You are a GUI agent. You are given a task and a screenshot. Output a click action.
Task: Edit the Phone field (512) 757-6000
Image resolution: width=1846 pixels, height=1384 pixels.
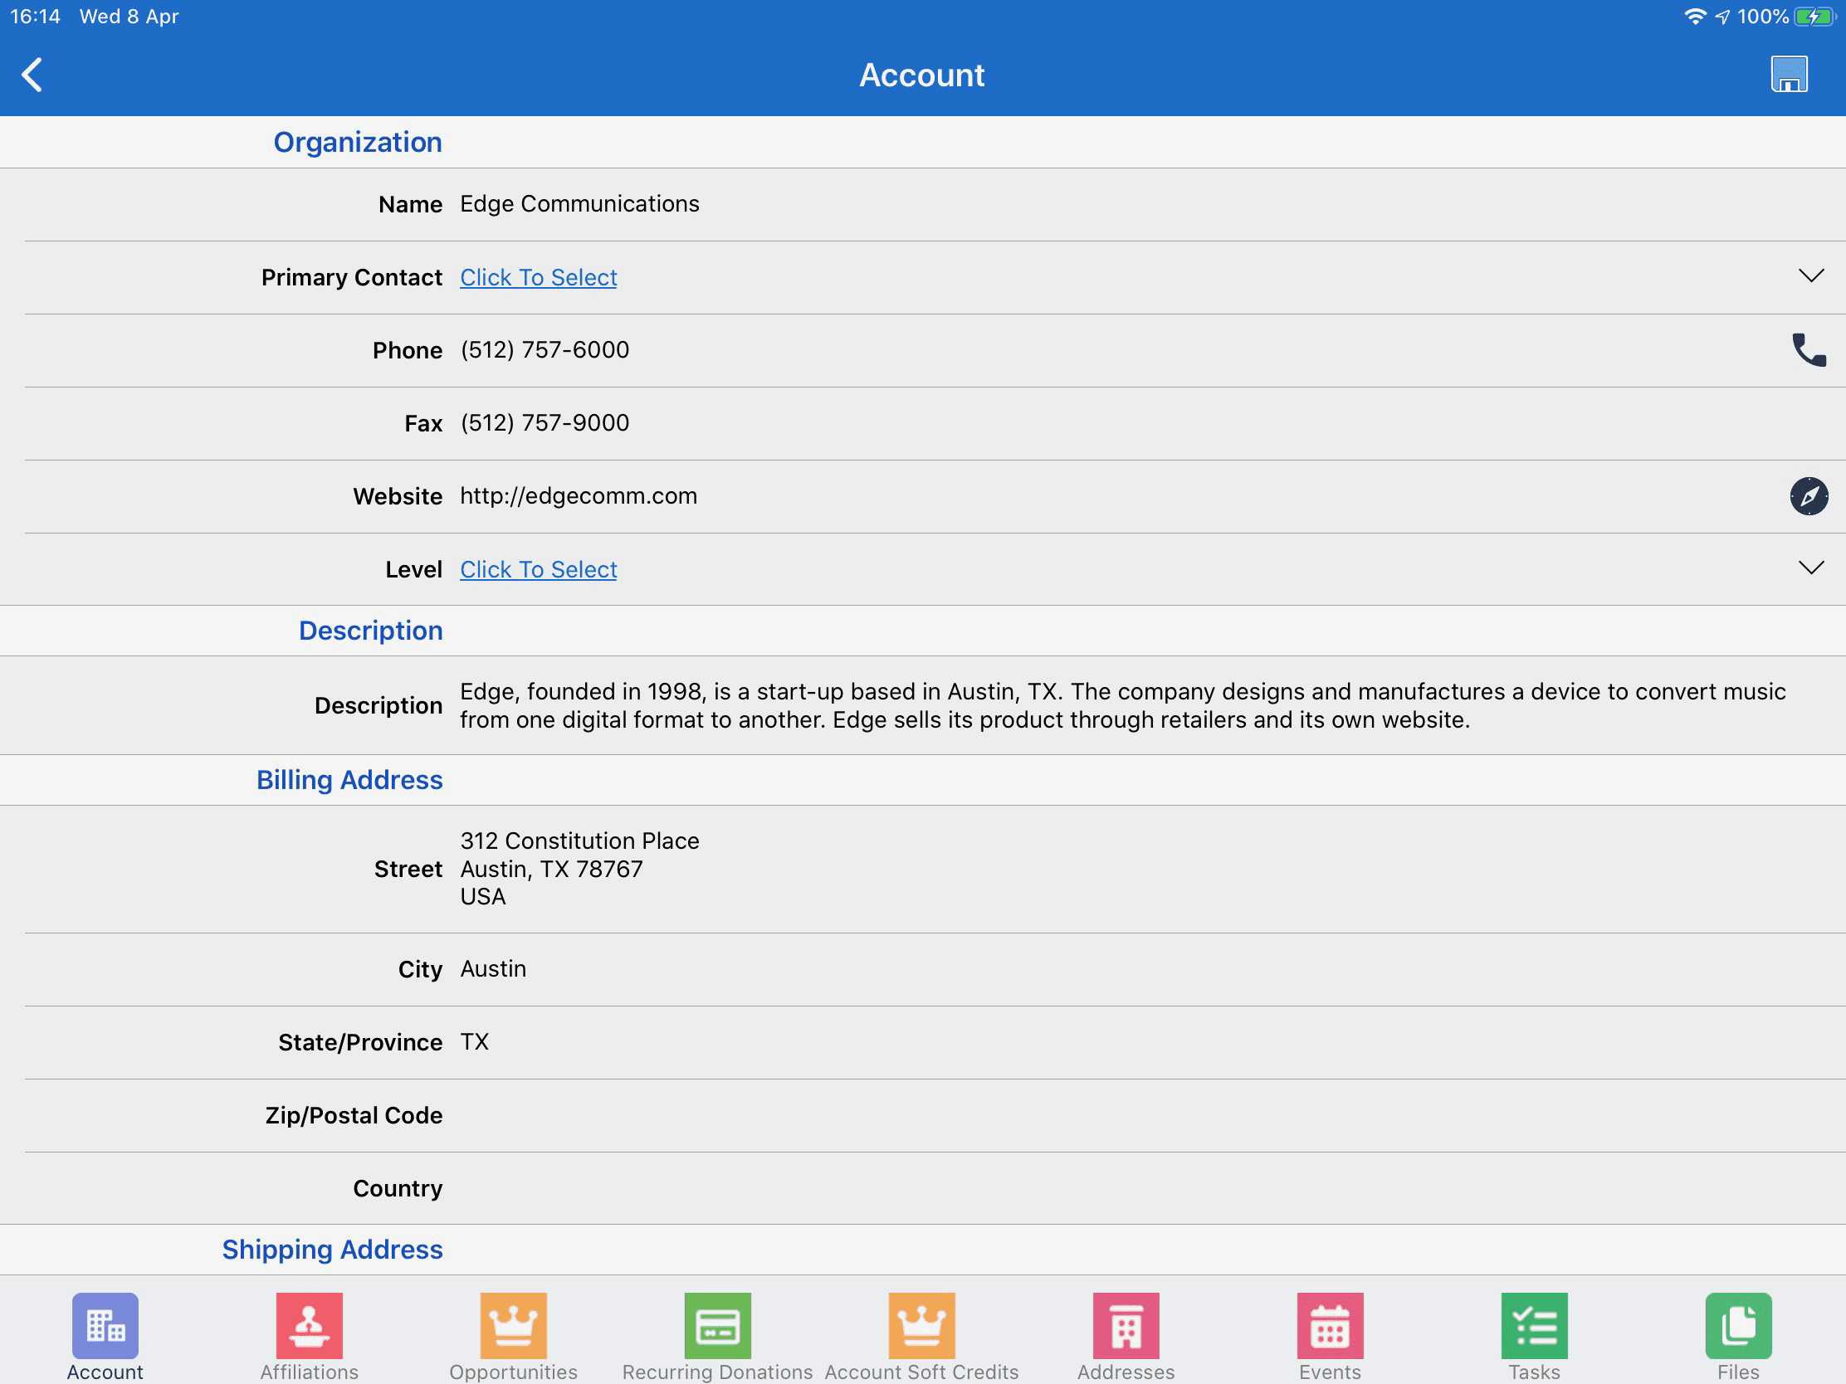click(545, 349)
